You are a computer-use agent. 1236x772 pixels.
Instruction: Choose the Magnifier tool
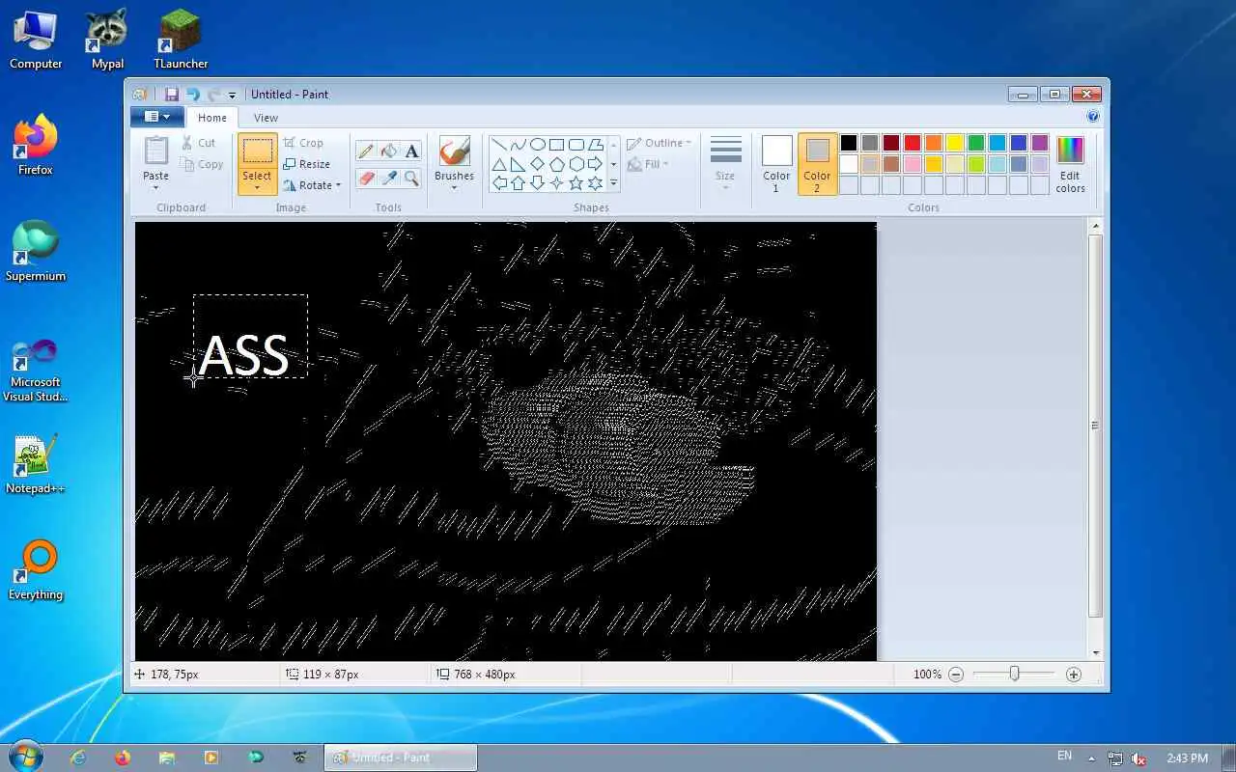pyautogui.click(x=411, y=179)
